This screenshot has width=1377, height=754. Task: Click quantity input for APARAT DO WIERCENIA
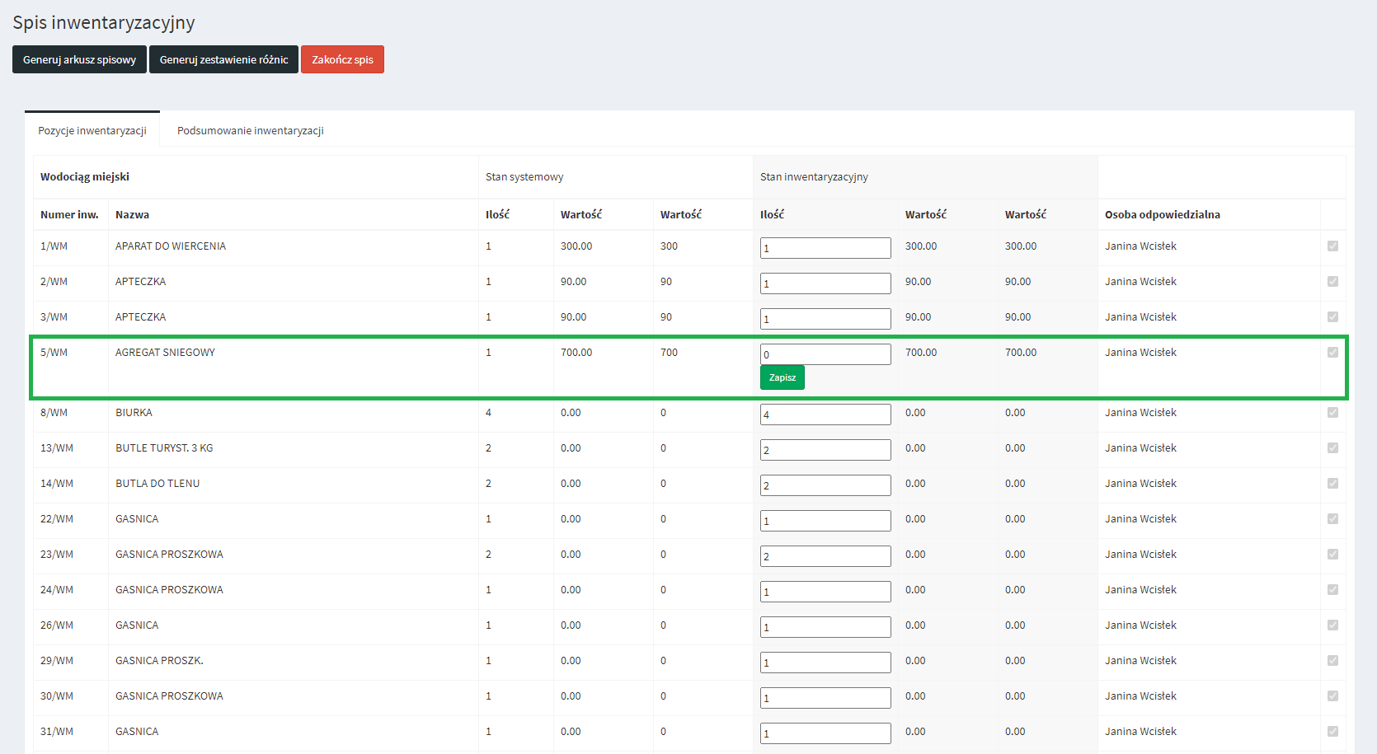point(825,248)
